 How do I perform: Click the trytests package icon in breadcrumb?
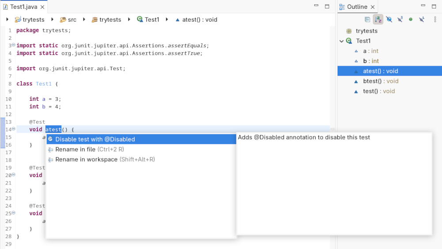coord(95,19)
